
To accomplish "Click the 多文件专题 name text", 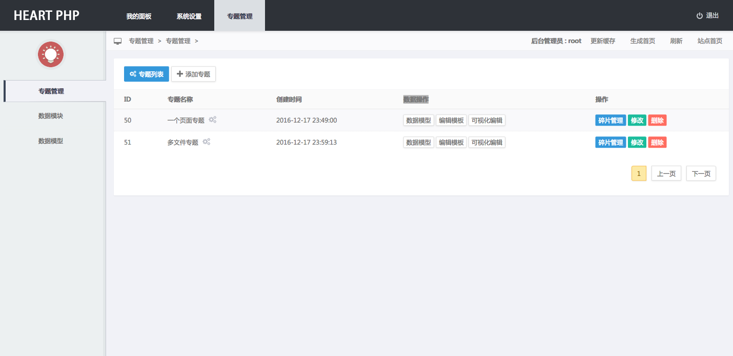I will click(182, 143).
